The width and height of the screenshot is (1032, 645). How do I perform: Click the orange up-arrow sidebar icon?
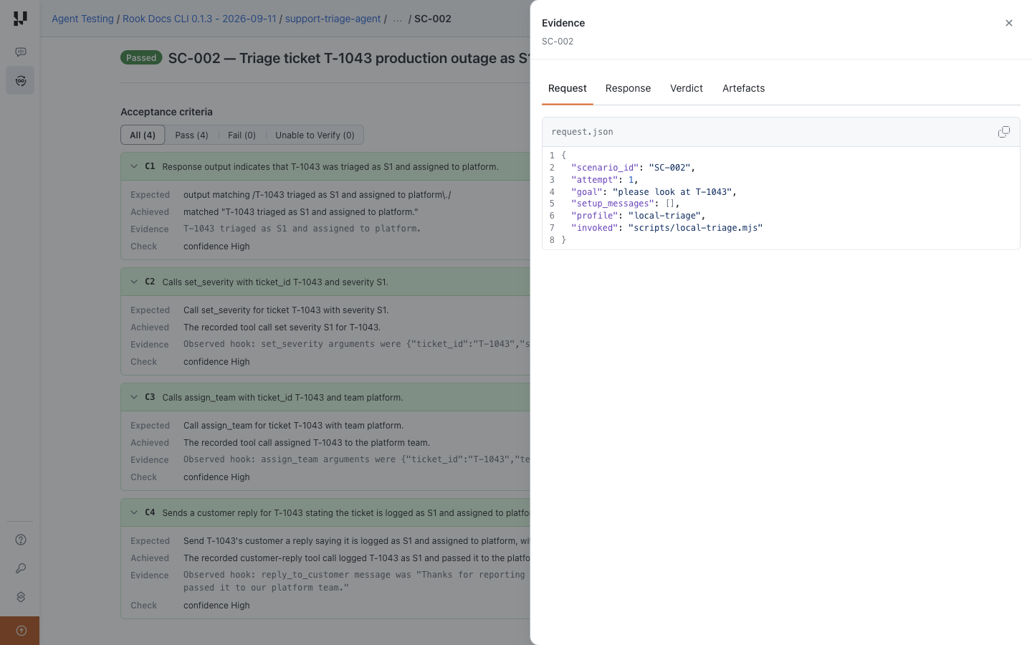click(x=21, y=631)
